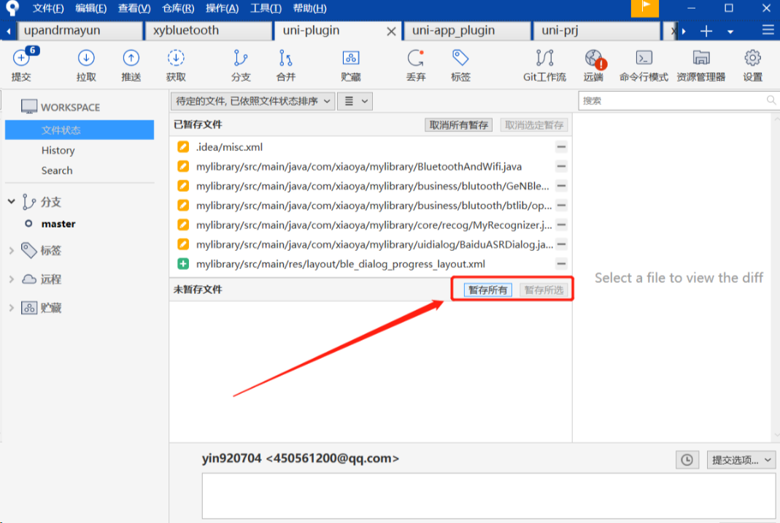Open the tab list dropdown arrow
This screenshot has width=780, height=523.
(730, 31)
